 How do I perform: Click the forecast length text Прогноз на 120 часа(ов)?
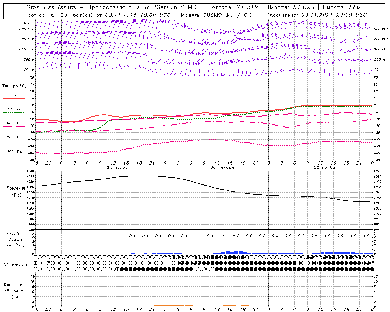(59, 15)
